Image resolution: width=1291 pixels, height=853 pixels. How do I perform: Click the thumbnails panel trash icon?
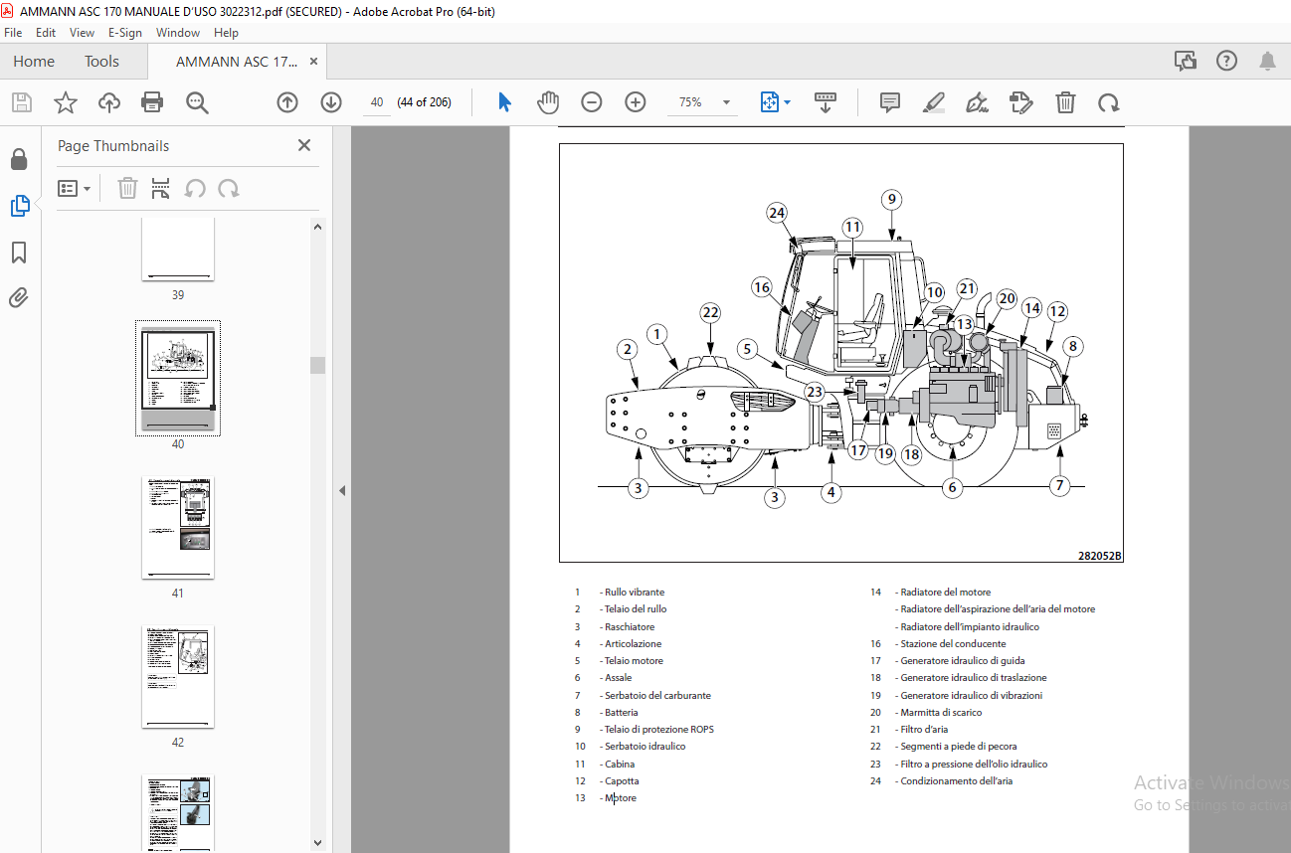click(x=127, y=188)
